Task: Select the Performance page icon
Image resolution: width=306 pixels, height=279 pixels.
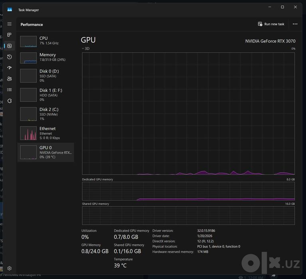Action: [x=9, y=46]
